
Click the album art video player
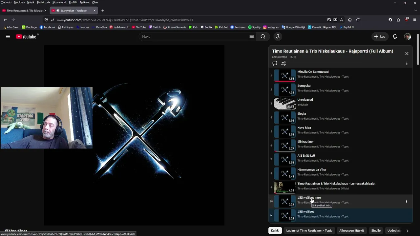(134, 135)
